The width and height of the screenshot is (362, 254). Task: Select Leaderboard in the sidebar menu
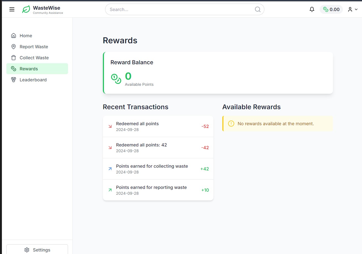33,79
